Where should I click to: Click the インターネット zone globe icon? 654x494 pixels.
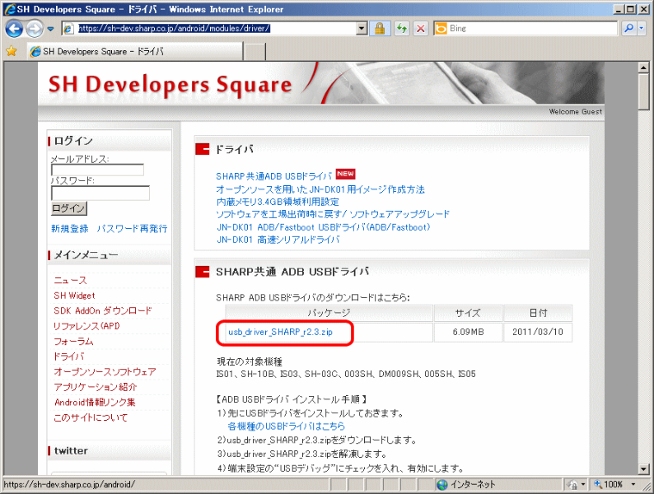tap(442, 484)
